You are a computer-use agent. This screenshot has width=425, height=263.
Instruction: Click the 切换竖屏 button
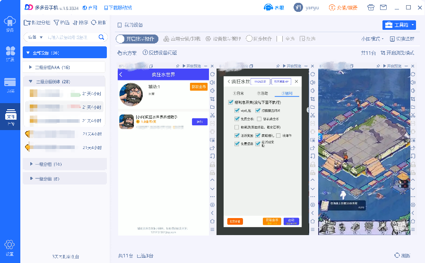click(x=402, y=39)
